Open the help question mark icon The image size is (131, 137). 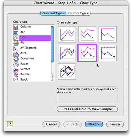tap(10, 124)
